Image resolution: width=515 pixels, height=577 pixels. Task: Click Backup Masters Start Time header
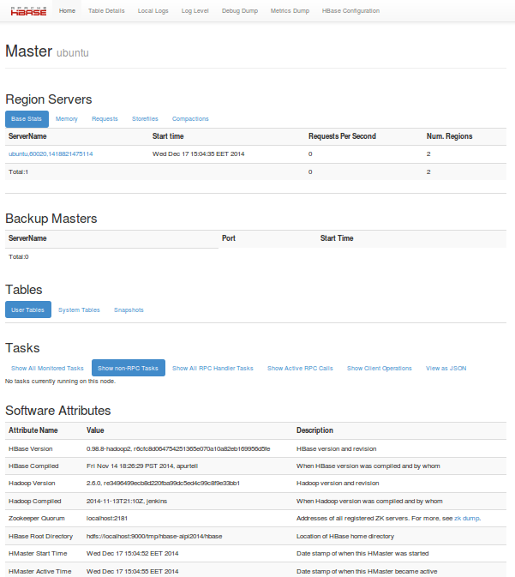337,238
